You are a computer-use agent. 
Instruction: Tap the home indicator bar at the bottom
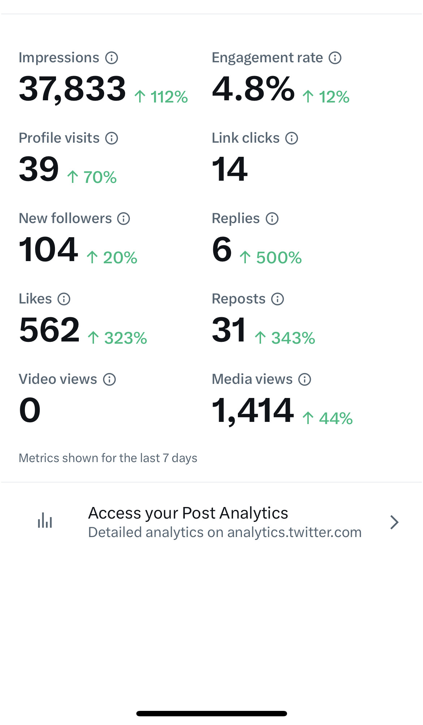coord(211,713)
